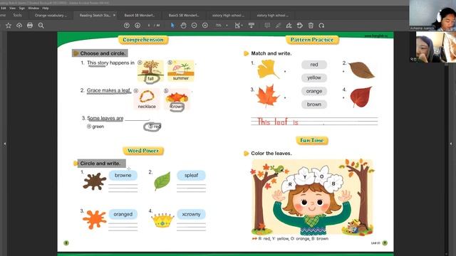
Task: Click the 'summer' picture caption
Action: (x=181, y=78)
